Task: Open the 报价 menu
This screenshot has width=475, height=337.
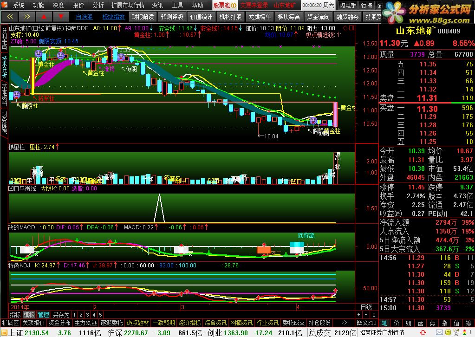Action: pos(78,5)
